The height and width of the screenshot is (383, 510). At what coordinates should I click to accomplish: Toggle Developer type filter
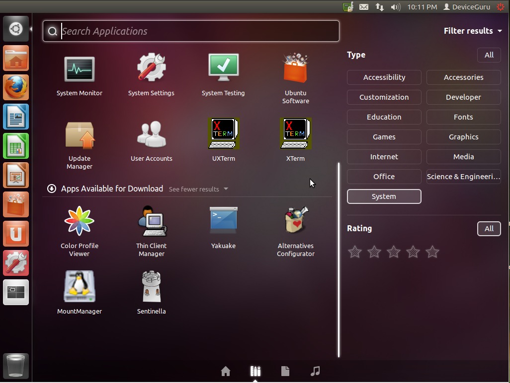(x=463, y=97)
